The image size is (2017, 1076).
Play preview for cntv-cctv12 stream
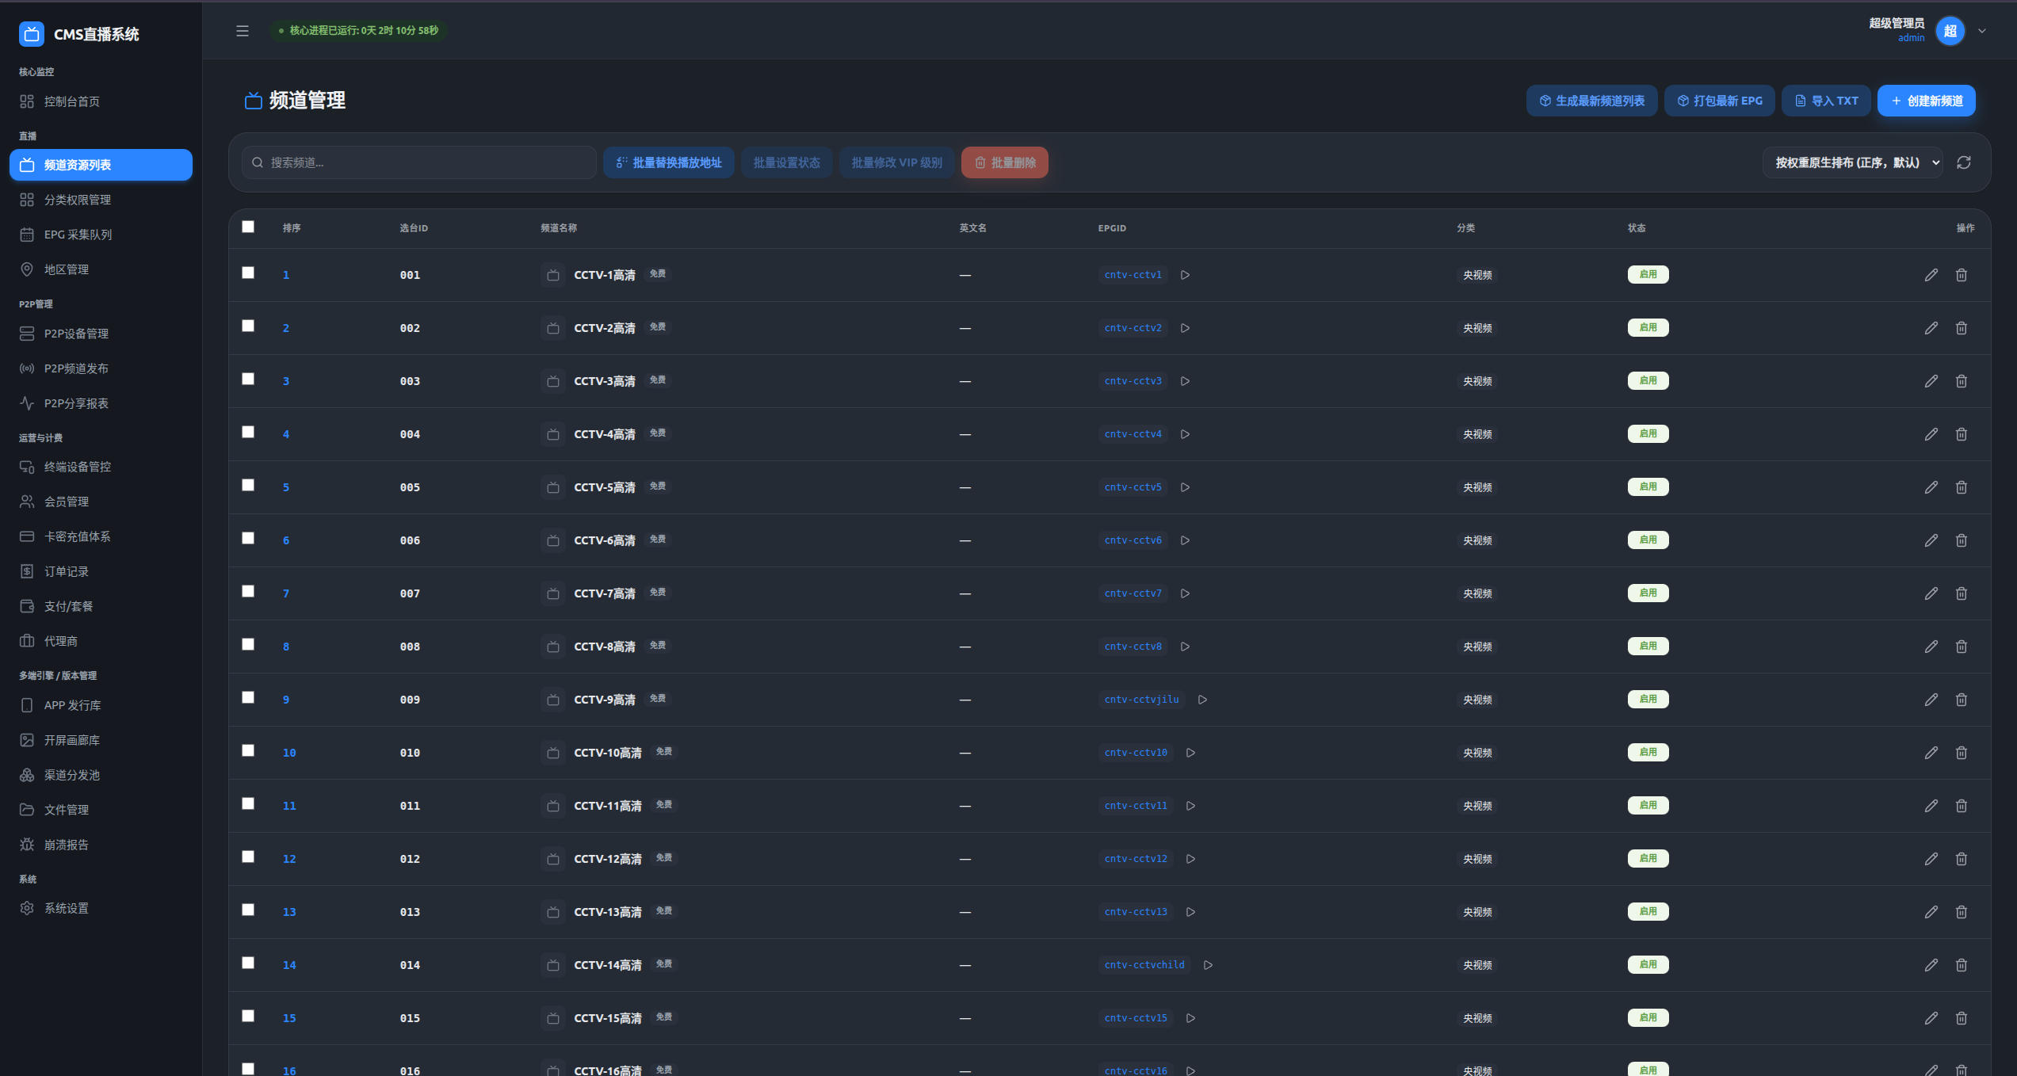pyautogui.click(x=1190, y=859)
